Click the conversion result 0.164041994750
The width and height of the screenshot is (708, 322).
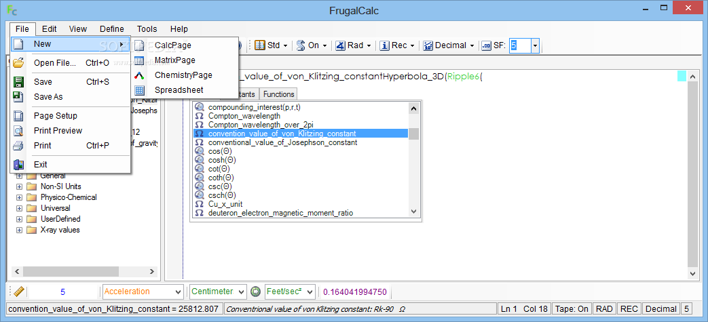(x=355, y=291)
